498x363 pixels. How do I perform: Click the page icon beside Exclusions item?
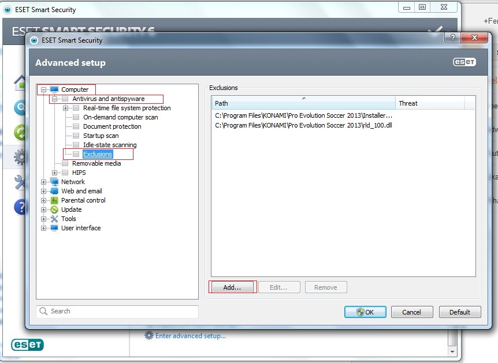(76, 154)
